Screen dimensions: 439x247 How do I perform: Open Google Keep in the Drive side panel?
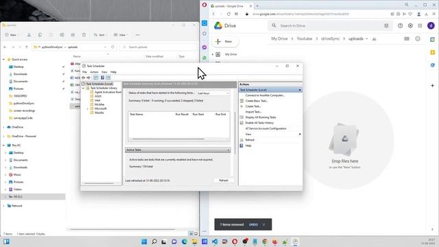[x=433, y=52]
